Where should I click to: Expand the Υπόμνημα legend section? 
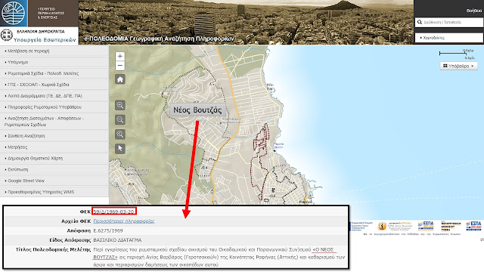[x=54, y=62]
